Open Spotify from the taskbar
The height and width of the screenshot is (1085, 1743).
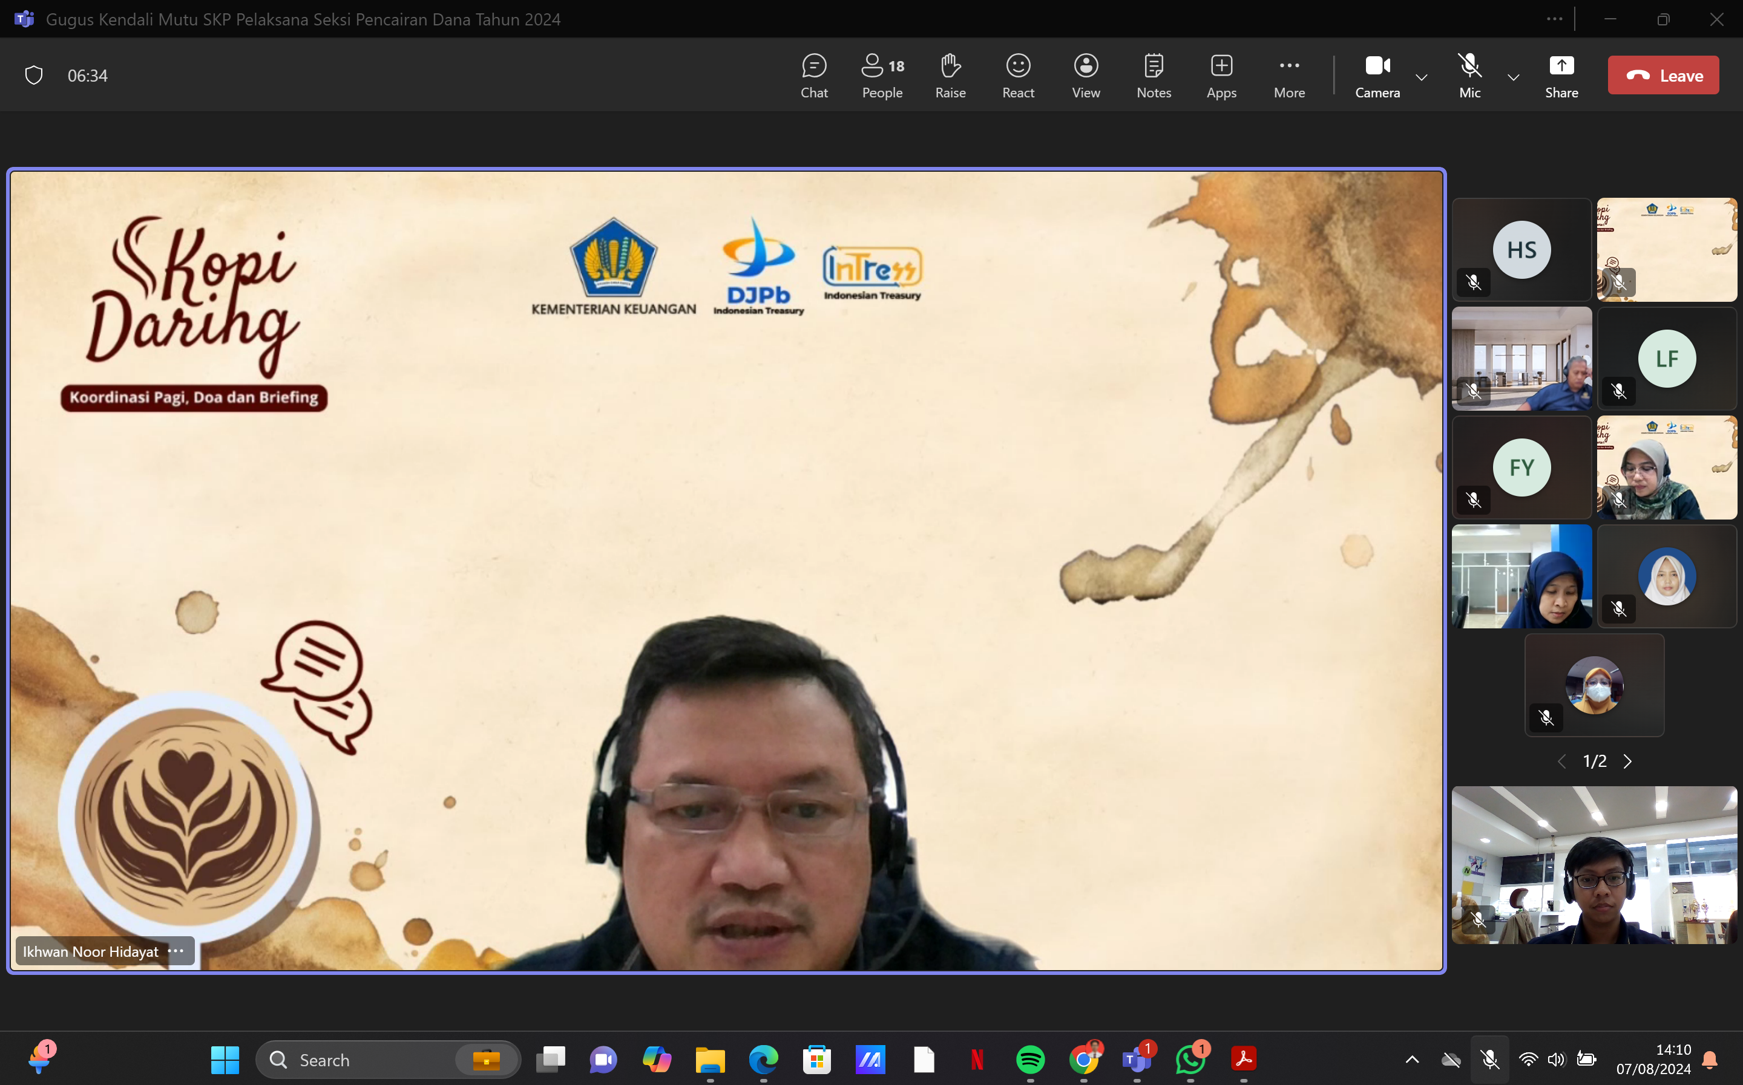click(x=1030, y=1060)
